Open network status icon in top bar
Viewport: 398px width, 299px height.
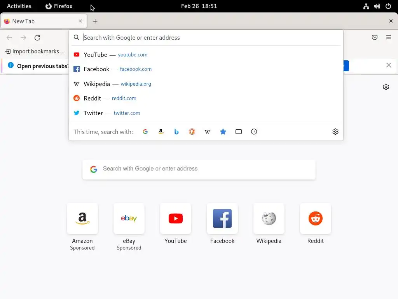point(366,6)
